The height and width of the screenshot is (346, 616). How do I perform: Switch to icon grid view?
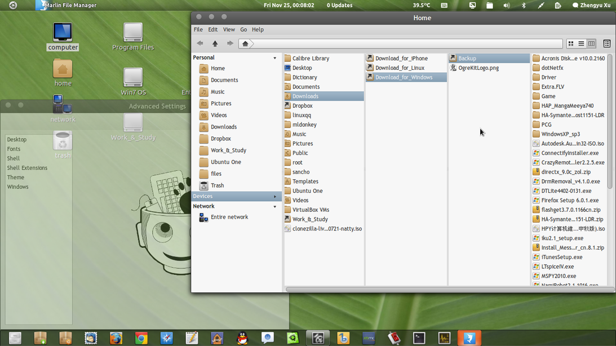(x=571, y=43)
